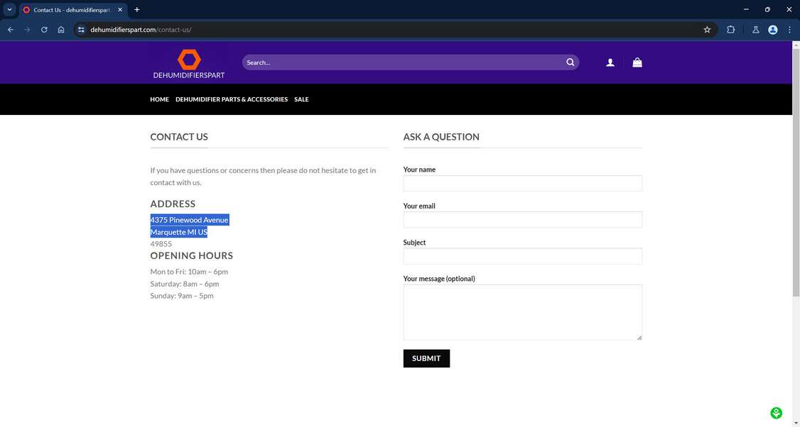Click the Marquette MI US text

pos(178,232)
